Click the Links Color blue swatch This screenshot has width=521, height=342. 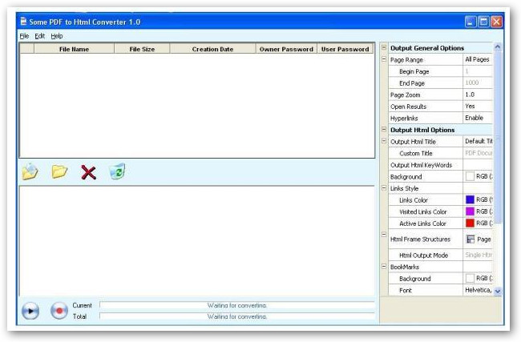coord(470,199)
